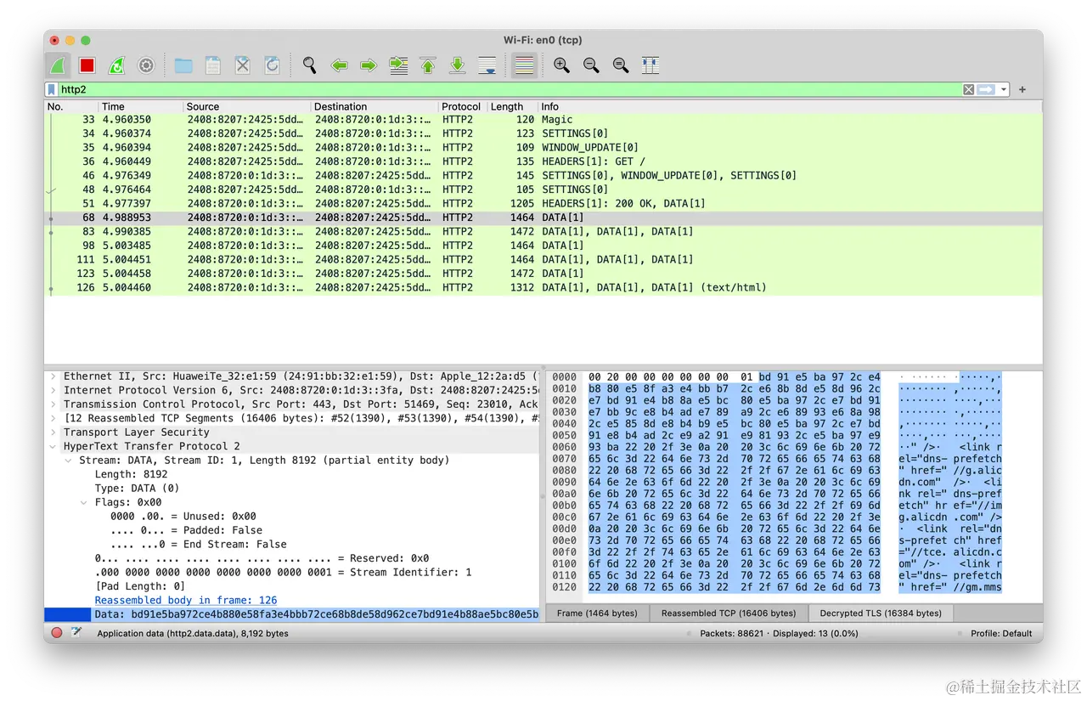The width and height of the screenshot is (1087, 701).
Task: Expand the 12 Reassembled TCP Segments node
Action: click(x=54, y=418)
